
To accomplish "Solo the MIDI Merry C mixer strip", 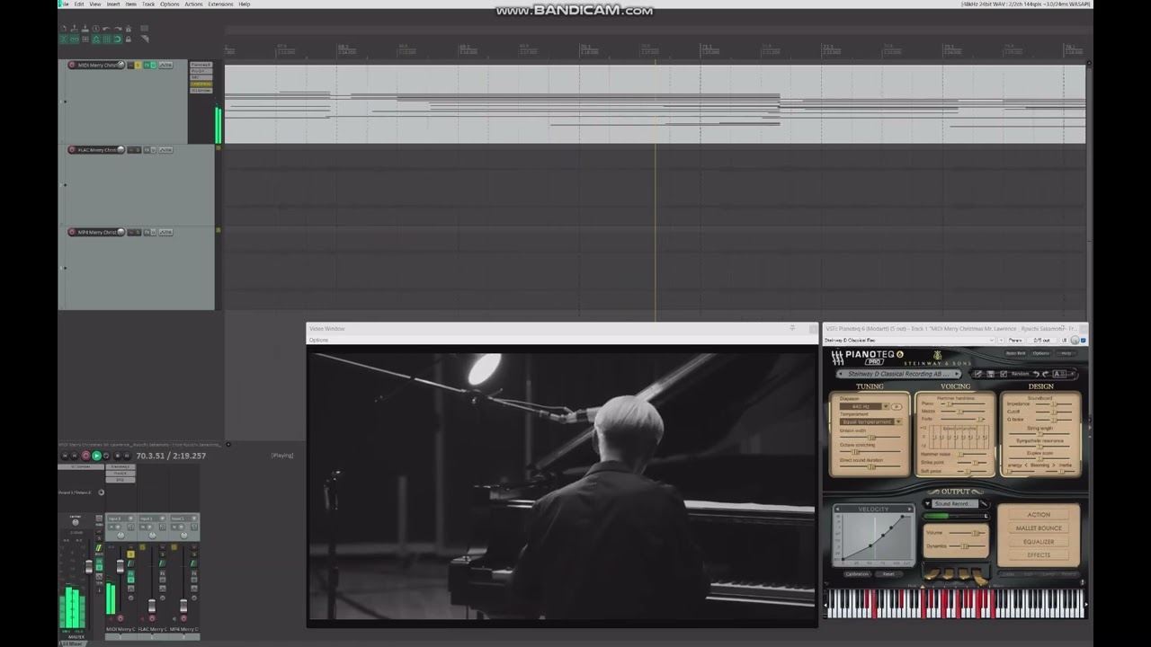I will click(x=130, y=554).
